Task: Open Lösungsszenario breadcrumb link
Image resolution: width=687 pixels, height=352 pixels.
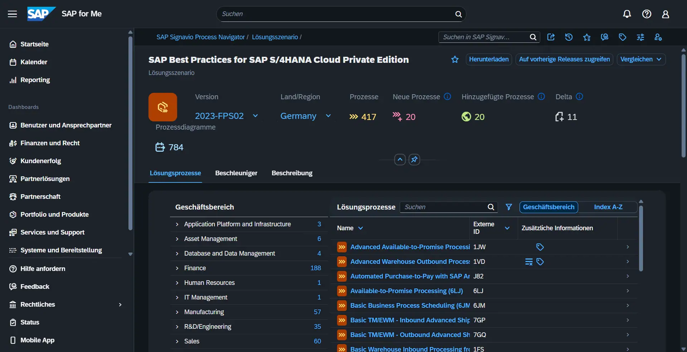Action: (275, 37)
